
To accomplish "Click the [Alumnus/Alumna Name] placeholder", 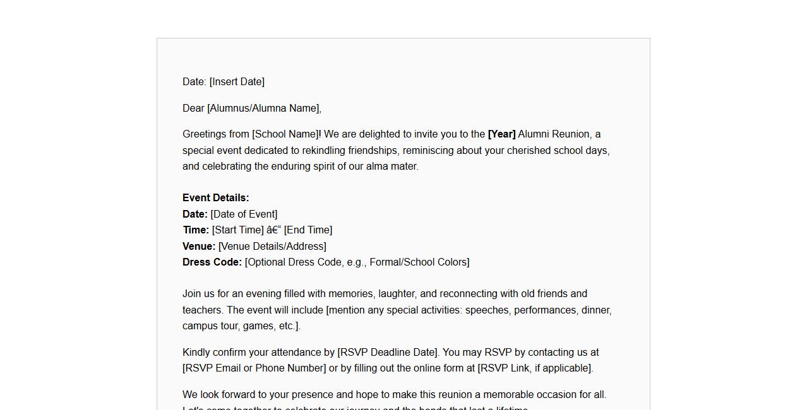I will (x=263, y=108).
